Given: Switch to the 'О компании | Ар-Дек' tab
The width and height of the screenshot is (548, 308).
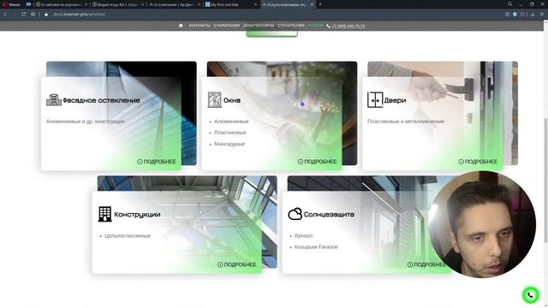Looking at the screenshot, I should [175, 4].
